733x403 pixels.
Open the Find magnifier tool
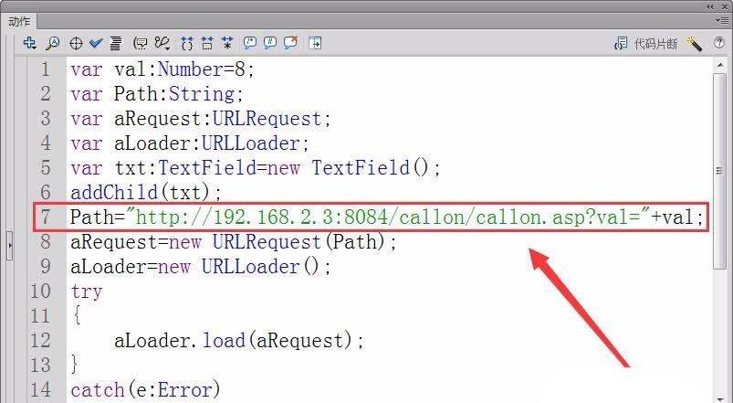tap(52, 44)
